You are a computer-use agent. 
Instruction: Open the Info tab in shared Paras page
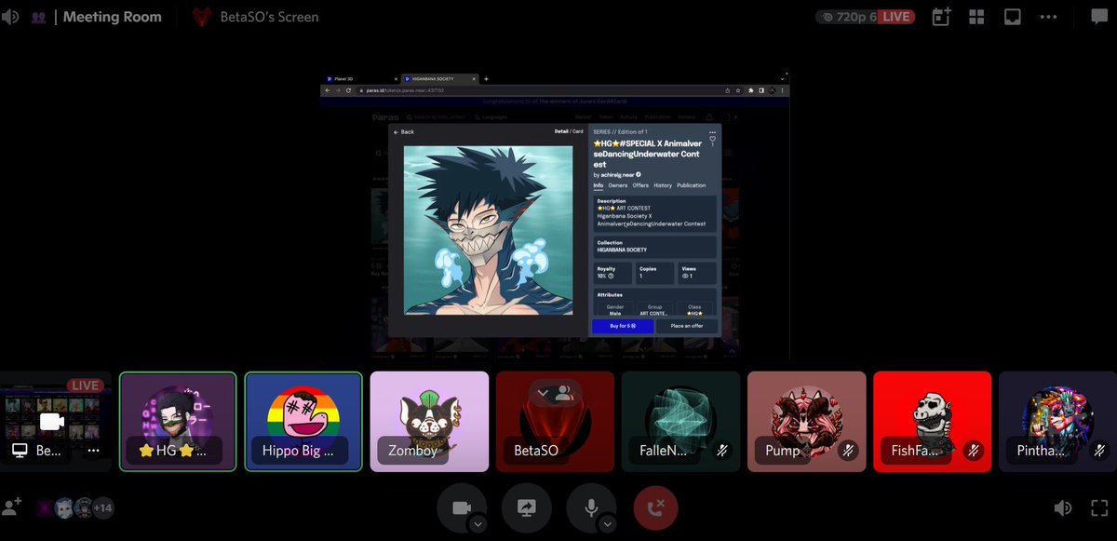tap(599, 185)
